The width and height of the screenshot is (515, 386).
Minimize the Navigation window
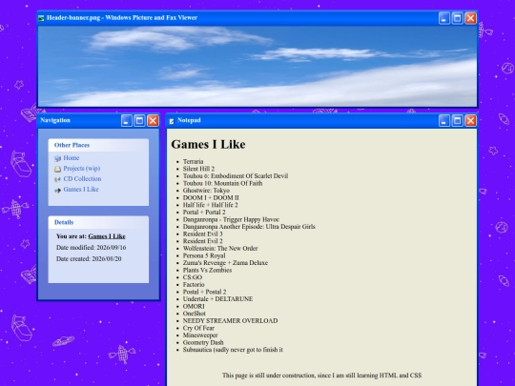(x=127, y=120)
